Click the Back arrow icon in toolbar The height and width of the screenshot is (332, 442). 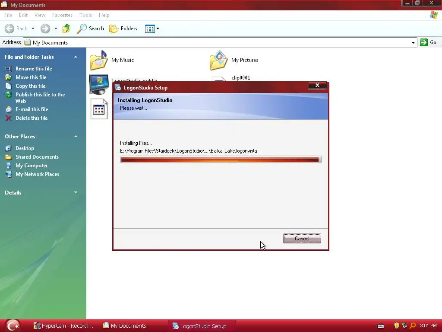click(9, 29)
